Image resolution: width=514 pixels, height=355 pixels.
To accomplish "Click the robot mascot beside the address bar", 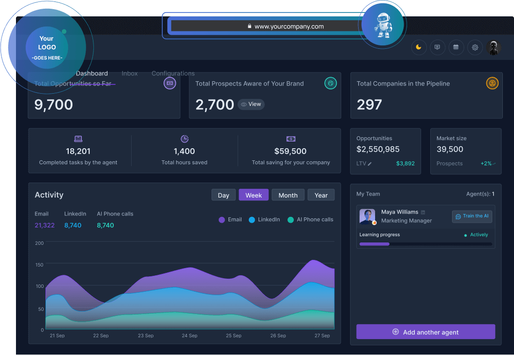I will coord(382,24).
